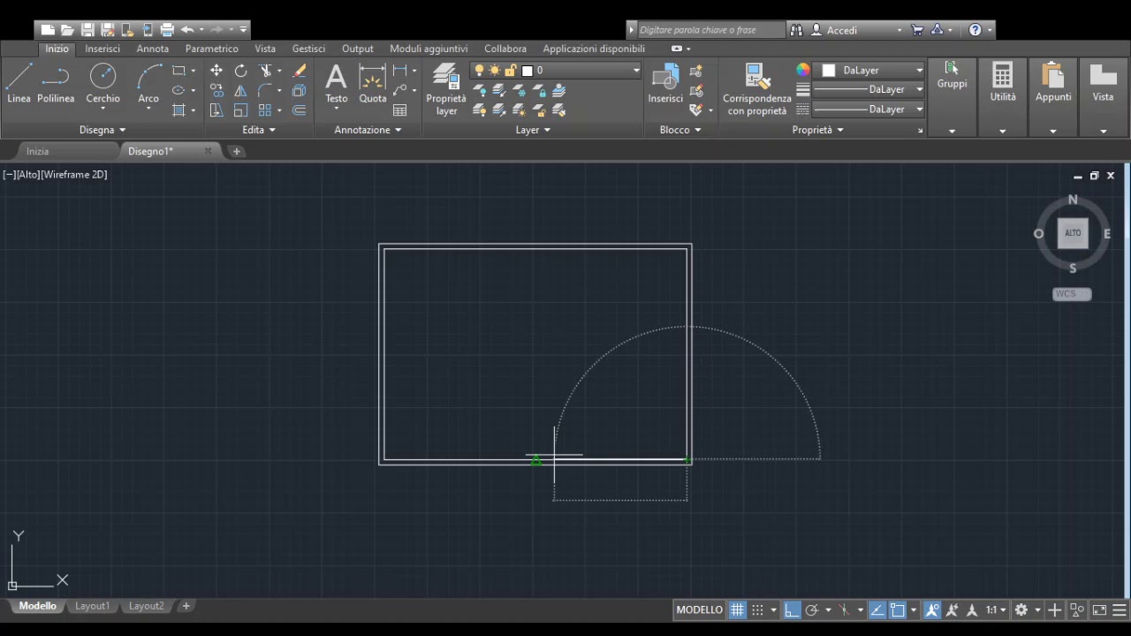
Task: Choose the Rectangle tool in Disegna panel
Action: click(178, 71)
